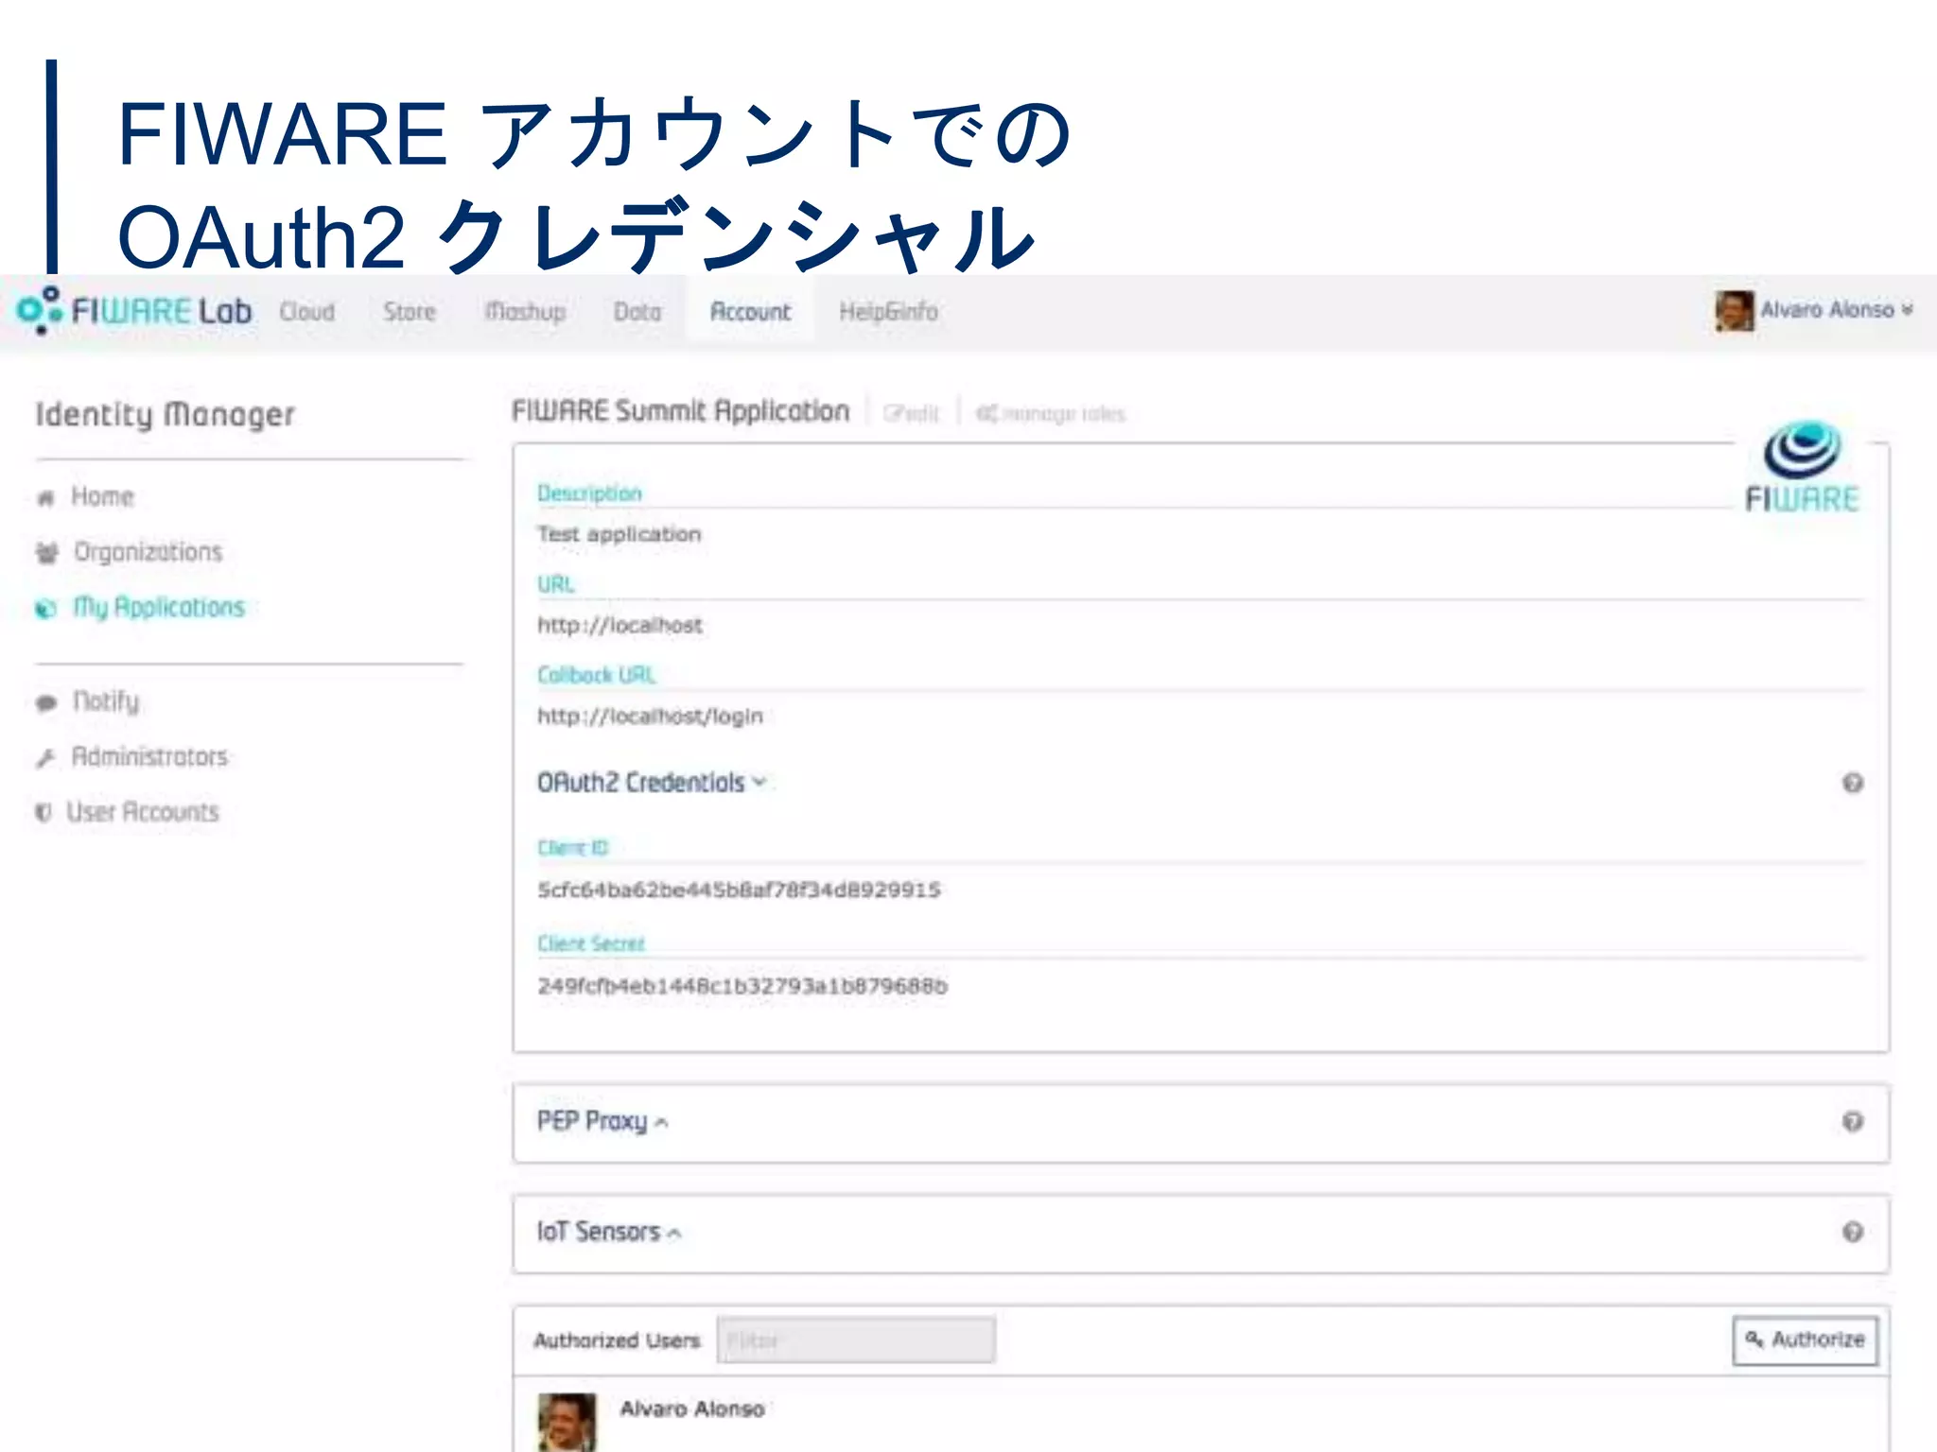Open the Alvaro Alonso user dropdown
The height and width of the screenshot is (1452, 1937).
pos(1836,310)
